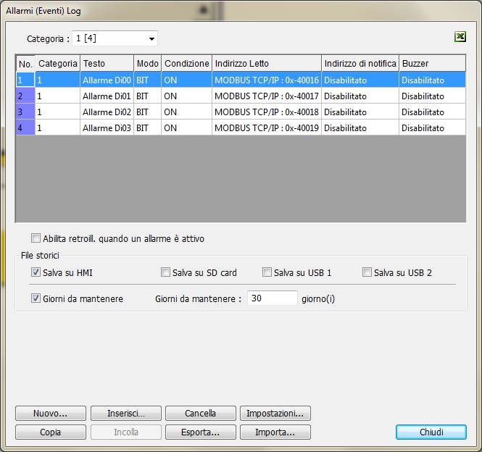Click Buzzer Disabilitato cell of Allarme Di02
Screen dimensions: 482x452
point(432,112)
